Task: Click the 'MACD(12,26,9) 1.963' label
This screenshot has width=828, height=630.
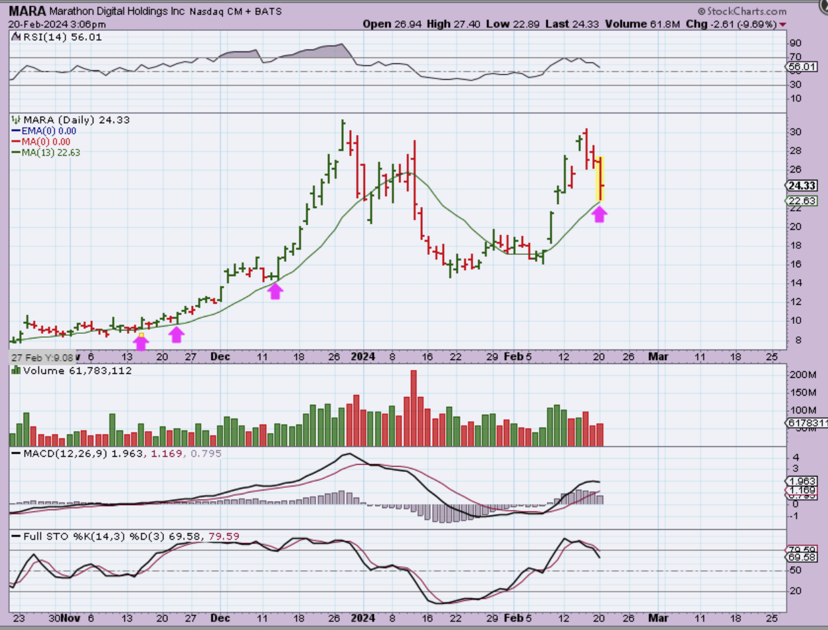Action: [x=82, y=454]
